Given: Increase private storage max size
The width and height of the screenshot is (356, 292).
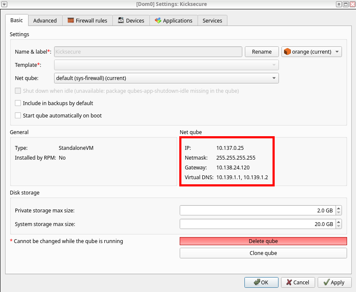Looking at the screenshot, I should click(339, 209).
